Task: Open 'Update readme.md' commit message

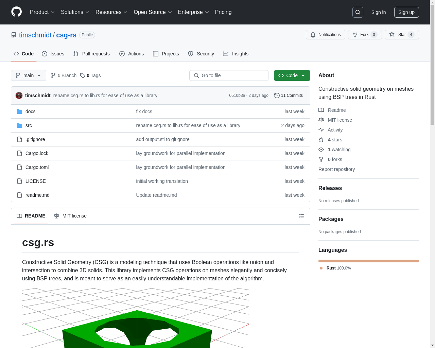Action: point(156,195)
